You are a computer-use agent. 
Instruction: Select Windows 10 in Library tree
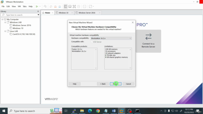click(x=18, y=28)
